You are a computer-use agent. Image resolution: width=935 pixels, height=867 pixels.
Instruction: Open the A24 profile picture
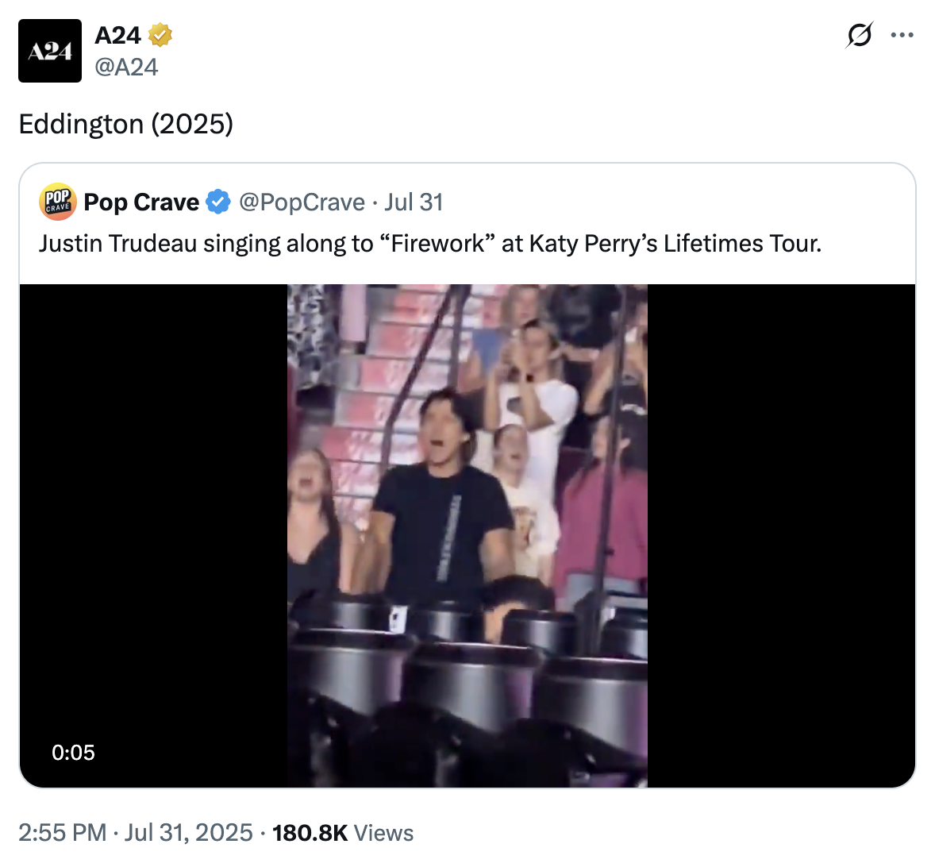point(50,51)
